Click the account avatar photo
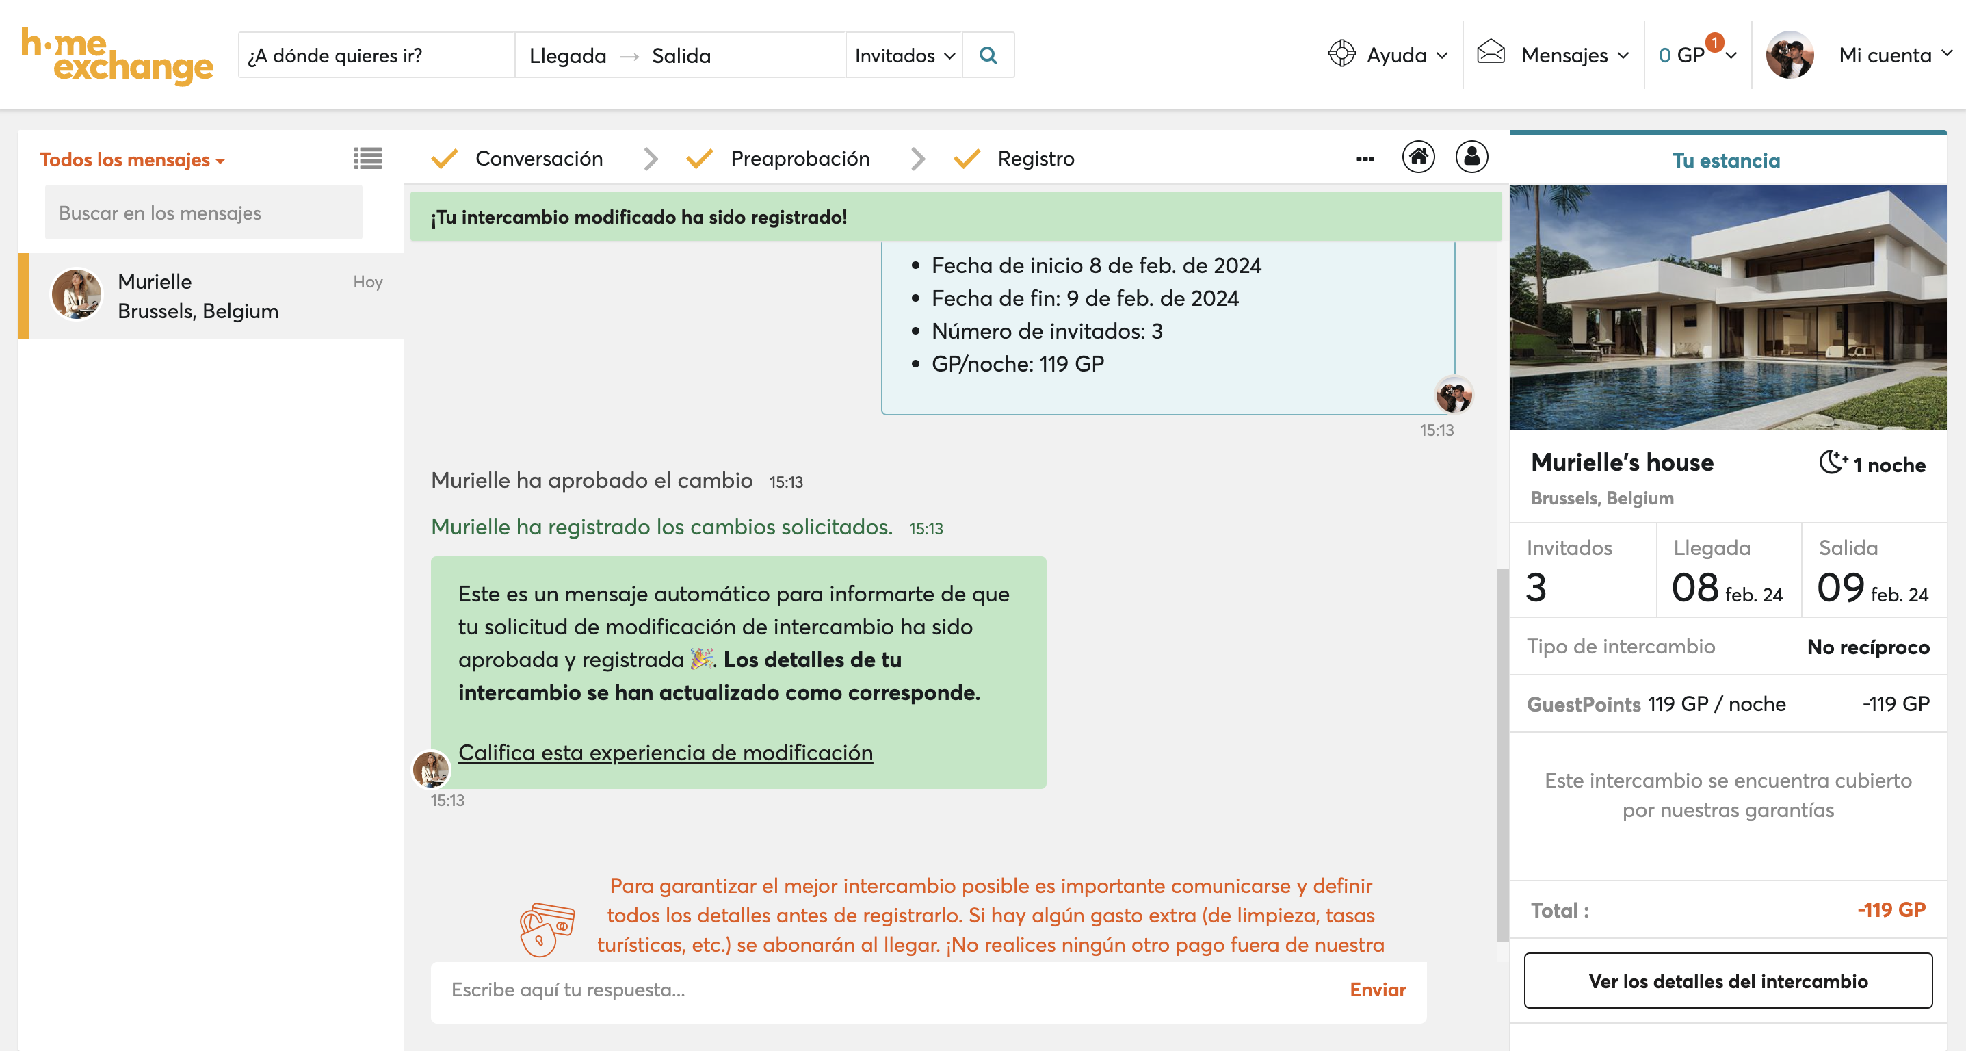1966x1051 pixels. (1789, 55)
